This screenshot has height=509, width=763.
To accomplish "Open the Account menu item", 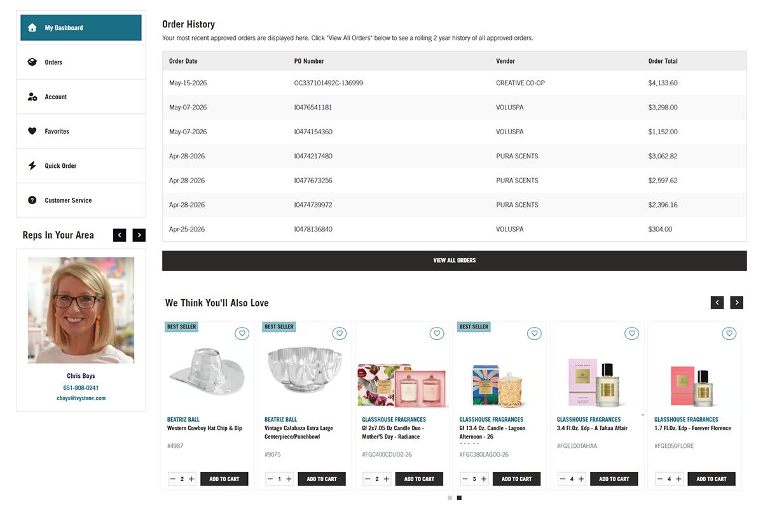I will point(81,97).
